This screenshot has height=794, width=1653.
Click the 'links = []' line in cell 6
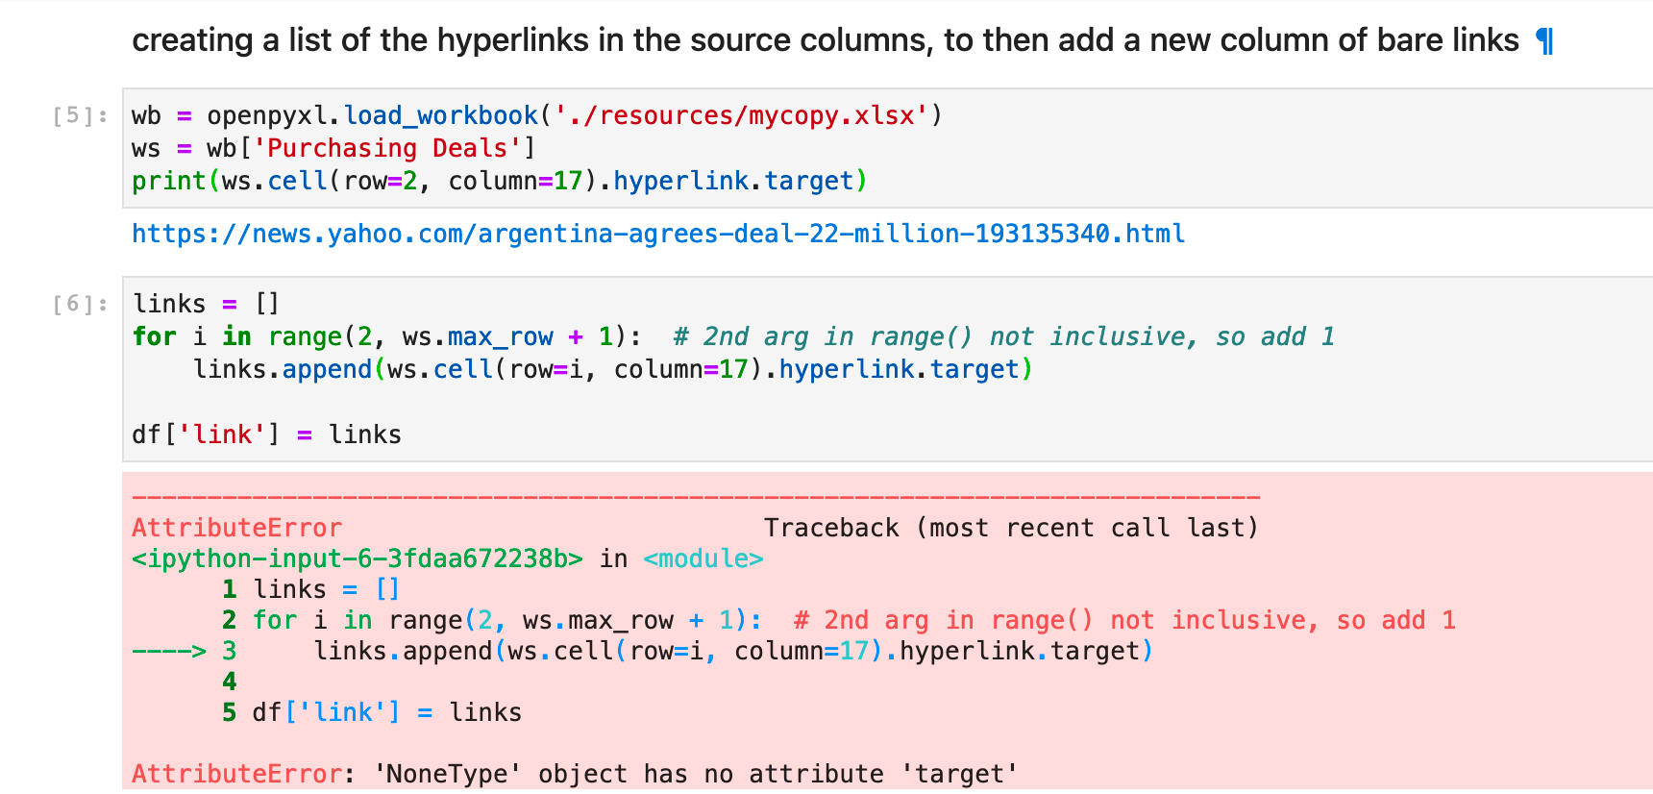206,304
